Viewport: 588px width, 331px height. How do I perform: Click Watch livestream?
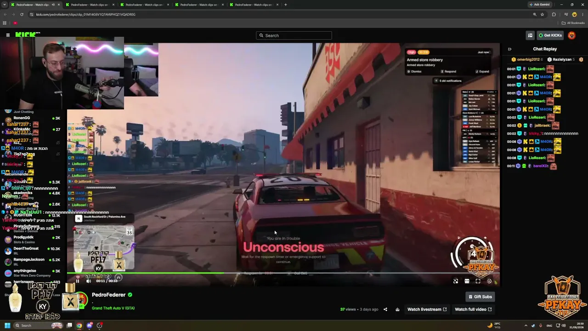pyautogui.click(x=427, y=309)
